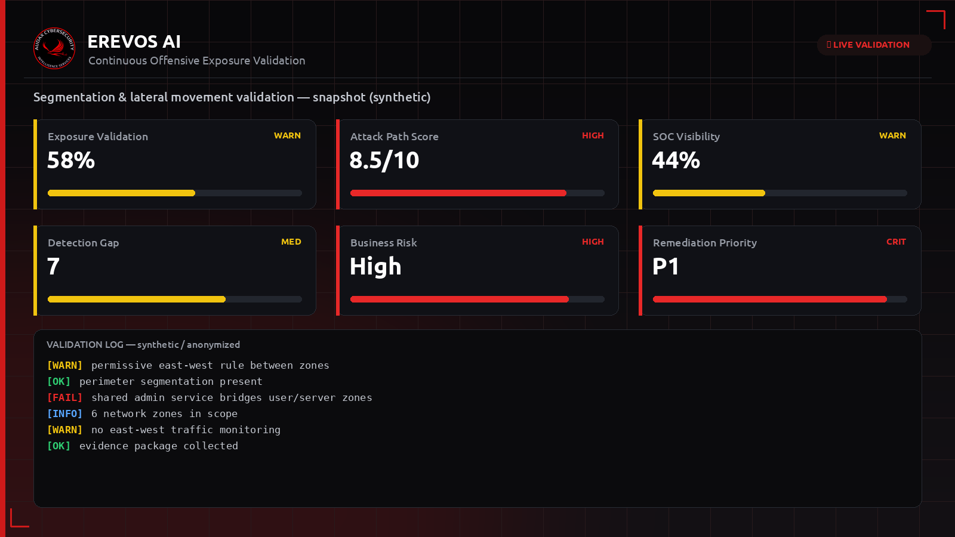
Task: Click the [INFO] log tag
Action: tap(64, 413)
